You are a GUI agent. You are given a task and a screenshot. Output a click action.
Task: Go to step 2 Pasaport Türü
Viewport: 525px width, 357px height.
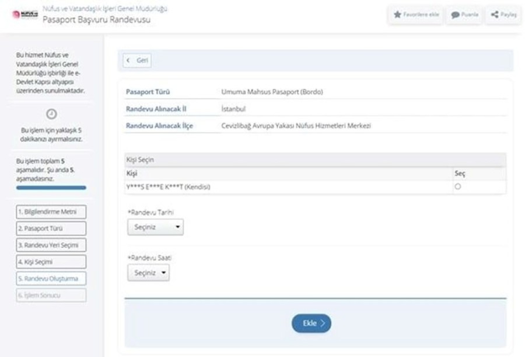click(x=51, y=228)
